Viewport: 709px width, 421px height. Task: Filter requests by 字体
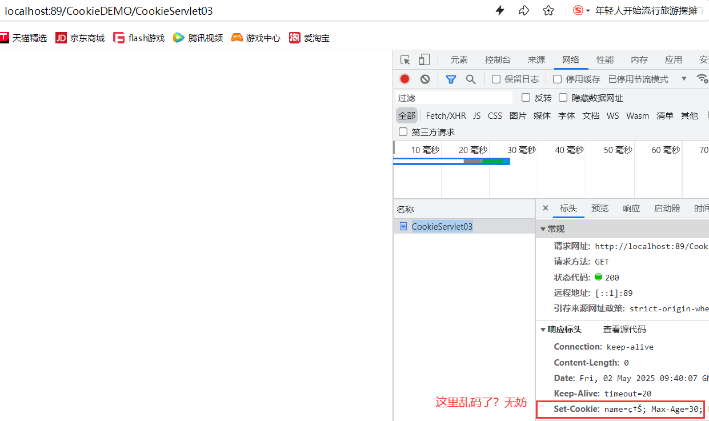(x=566, y=115)
